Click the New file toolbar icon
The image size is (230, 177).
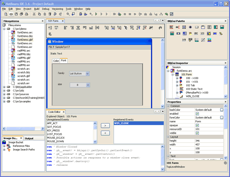coord(6,14)
